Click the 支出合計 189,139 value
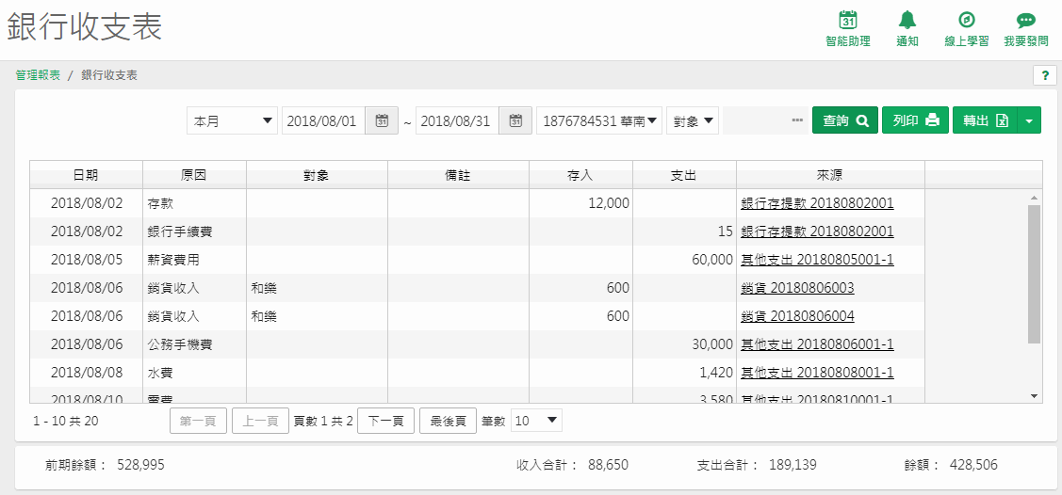Screen dimensions: 1062x495 coord(792,465)
